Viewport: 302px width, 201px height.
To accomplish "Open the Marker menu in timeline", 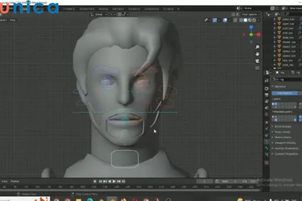I will coord(15,181).
